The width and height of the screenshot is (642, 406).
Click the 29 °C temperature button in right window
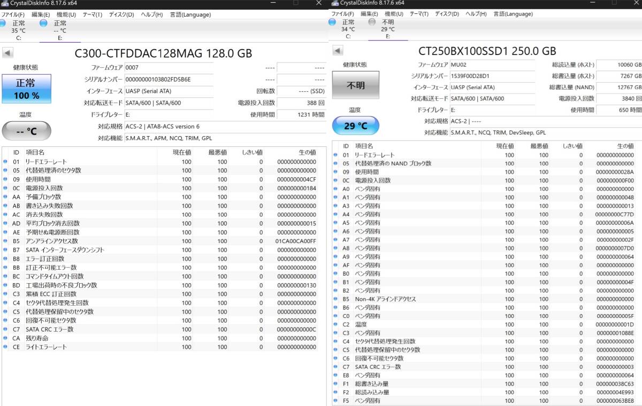[355, 126]
